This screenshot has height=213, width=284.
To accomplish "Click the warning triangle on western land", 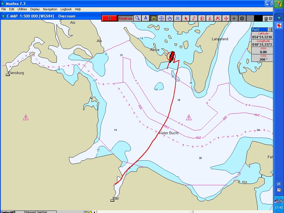I will pyautogui.click(x=26, y=117).
